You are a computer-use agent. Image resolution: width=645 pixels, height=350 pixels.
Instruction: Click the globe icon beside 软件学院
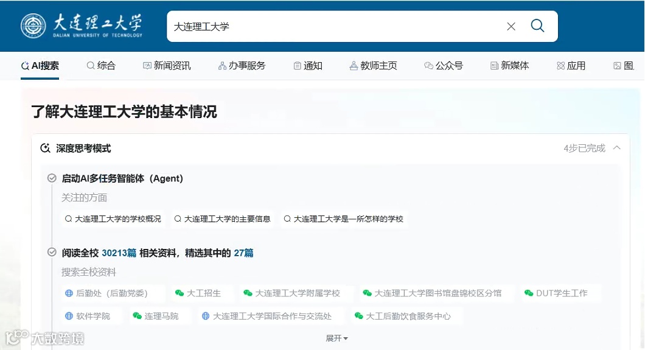click(69, 316)
